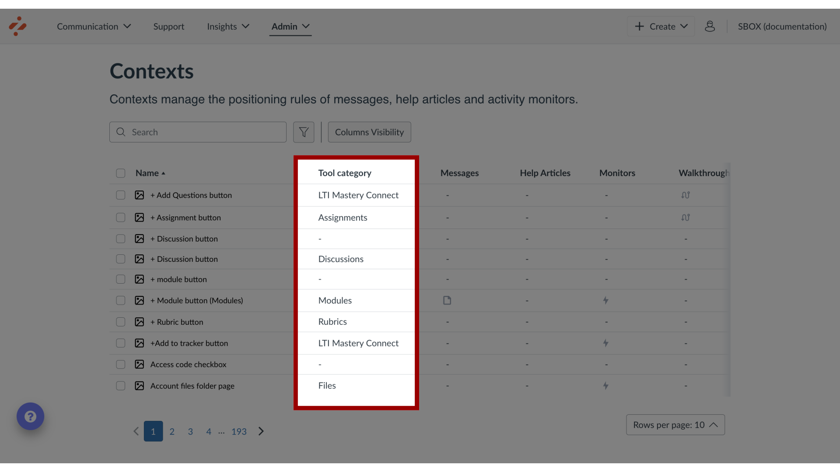840x472 pixels.
Task: Go to page 4
Action: pyautogui.click(x=209, y=431)
